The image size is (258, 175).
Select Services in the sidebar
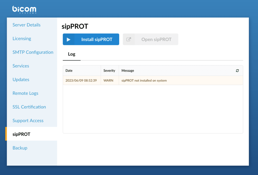click(21, 66)
